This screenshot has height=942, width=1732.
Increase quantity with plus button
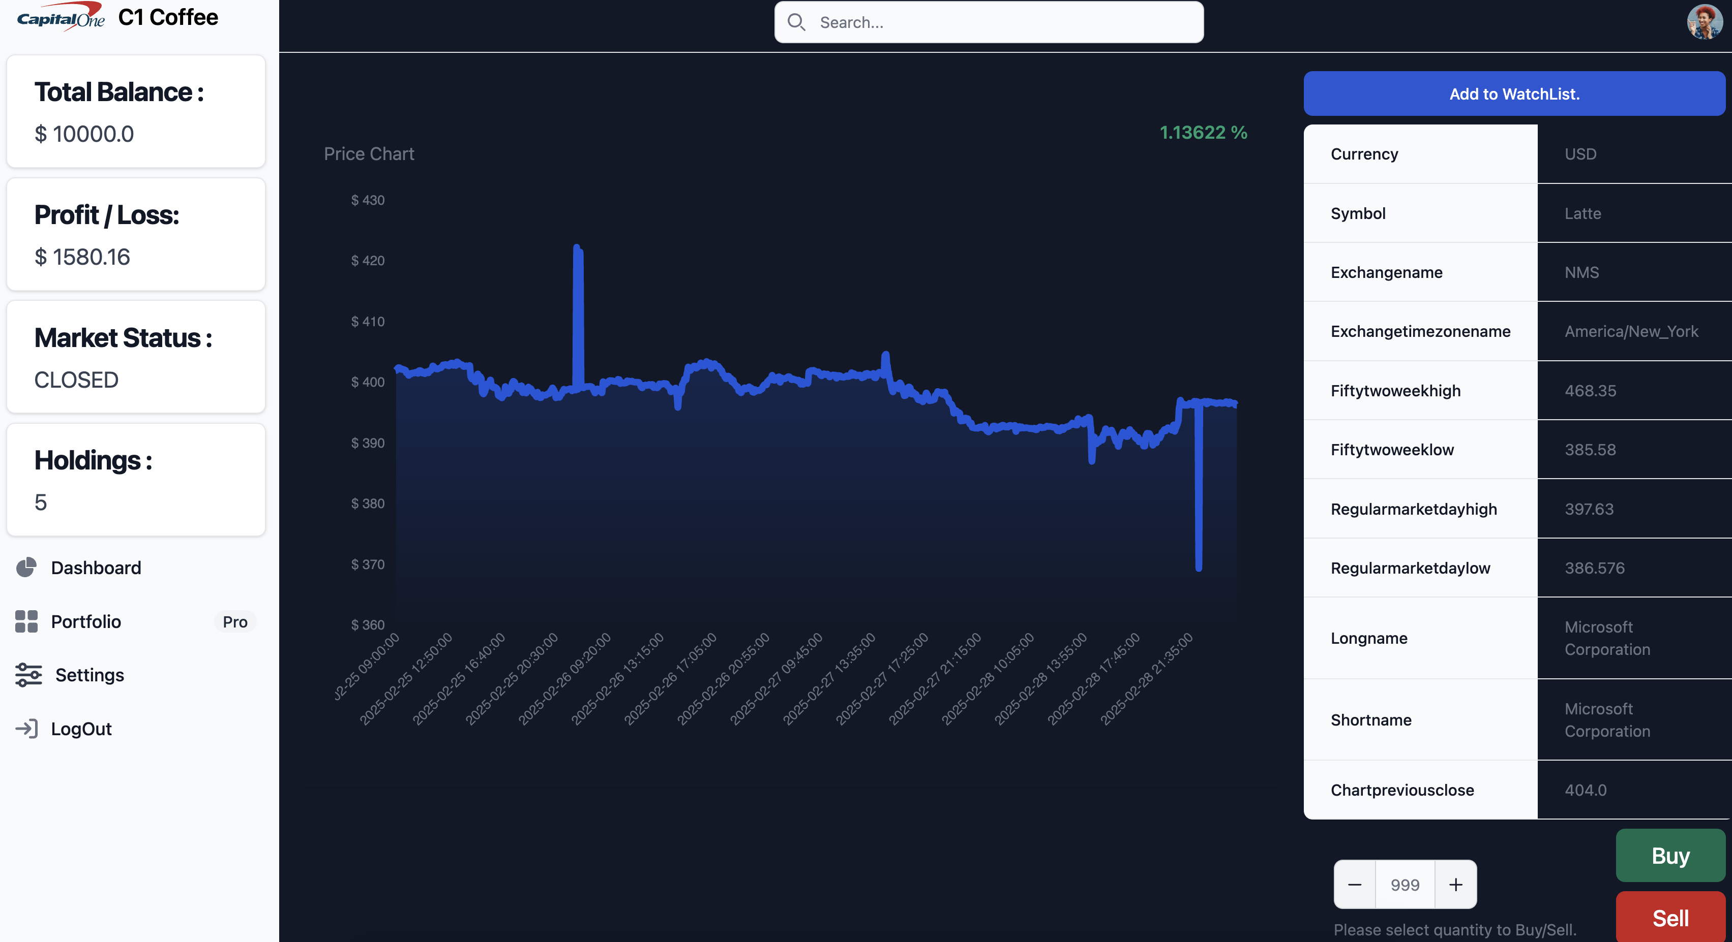click(1456, 884)
